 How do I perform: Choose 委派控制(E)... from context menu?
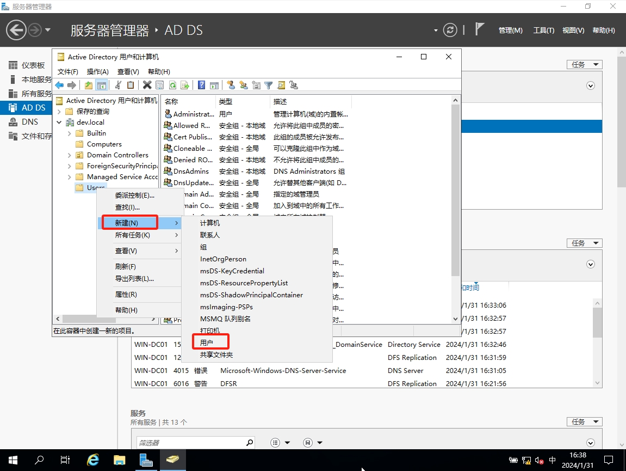point(134,195)
